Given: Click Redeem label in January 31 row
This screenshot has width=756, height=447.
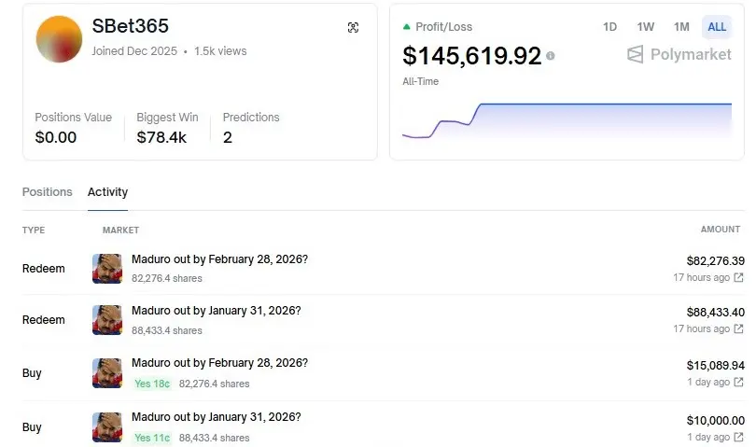Looking at the screenshot, I should (x=43, y=320).
